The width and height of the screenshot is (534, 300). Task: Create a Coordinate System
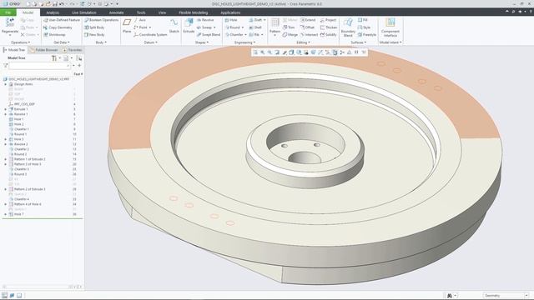150,35
